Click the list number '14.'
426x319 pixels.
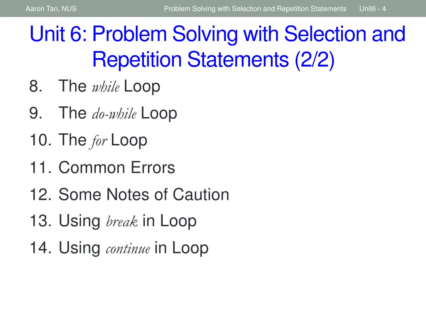click(x=40, y=248)
